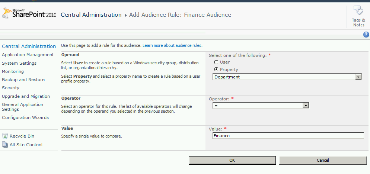Click the Value text field containing Finance

point(288,136)
